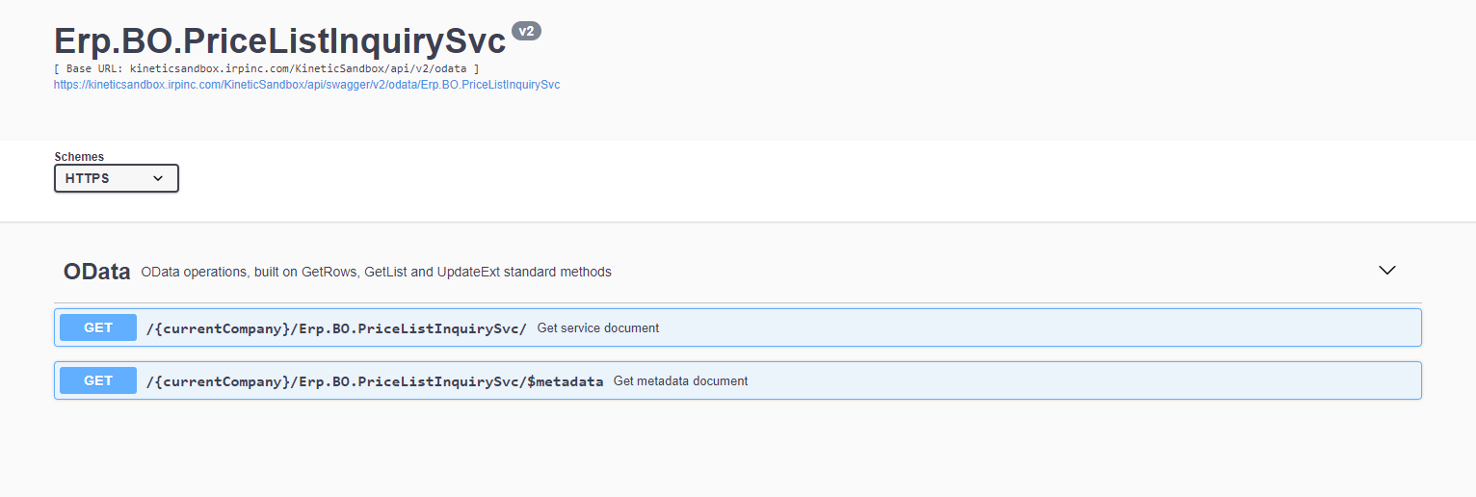The height and width of the screenshot is (497, 1476).
Task: Click the "Get metadata document" summary text
Action: coord(680,381)
